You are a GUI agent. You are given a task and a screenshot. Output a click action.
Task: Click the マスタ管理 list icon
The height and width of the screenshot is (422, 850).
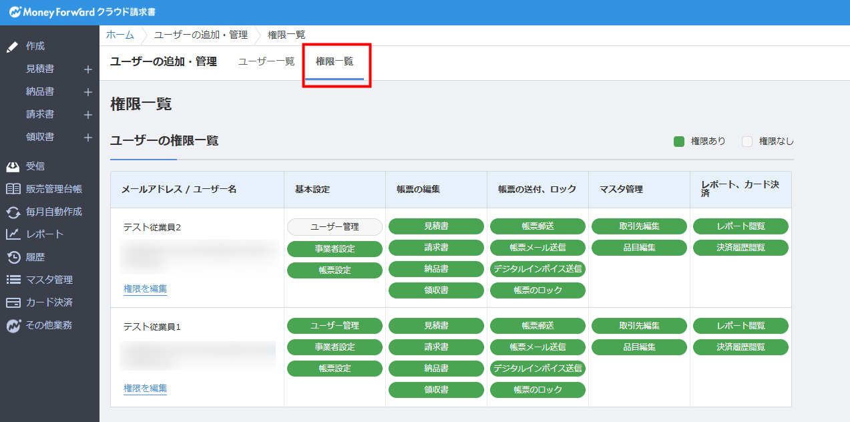point(13,280)
